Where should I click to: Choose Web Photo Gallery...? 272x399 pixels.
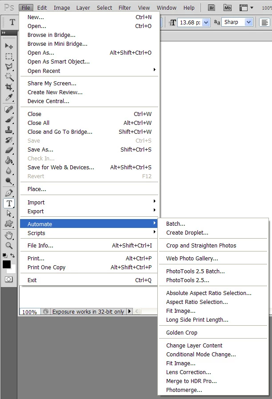[x=213, y=259]
